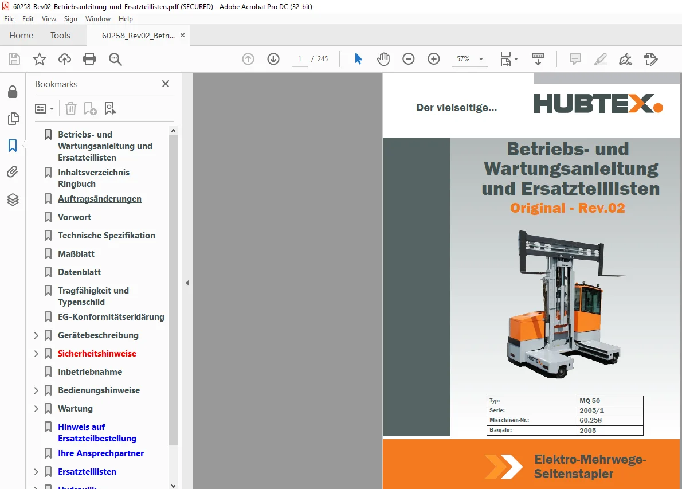Select the Highlight text pen
This screenshot has height=489, width=682.
pos(600,58)
